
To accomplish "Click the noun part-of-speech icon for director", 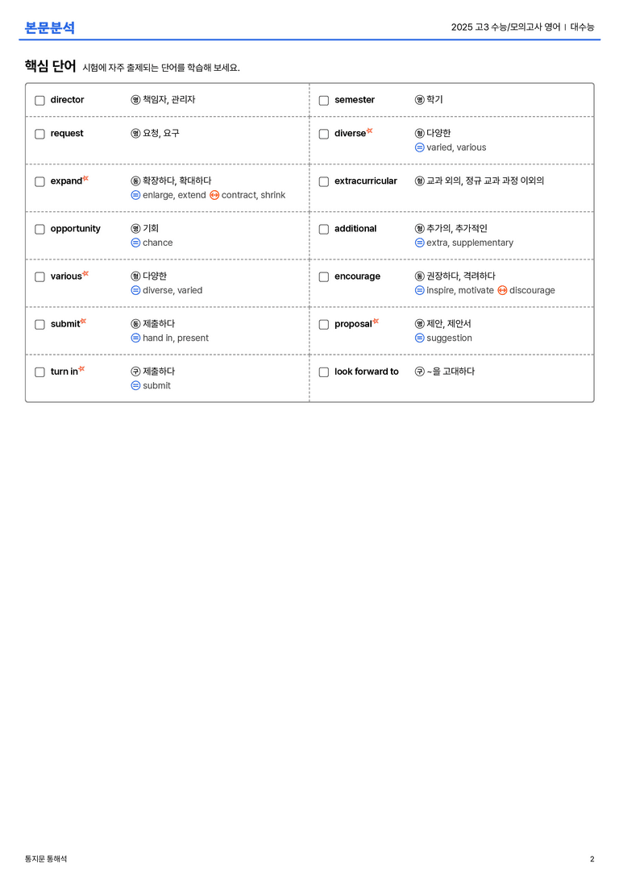I will pos(135,100).
